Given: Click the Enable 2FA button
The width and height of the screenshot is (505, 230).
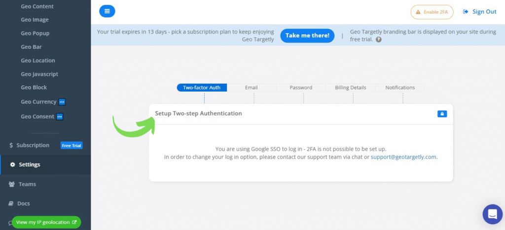Looking at the screenshot, I should pyautogui.click(x=432, y=12).
